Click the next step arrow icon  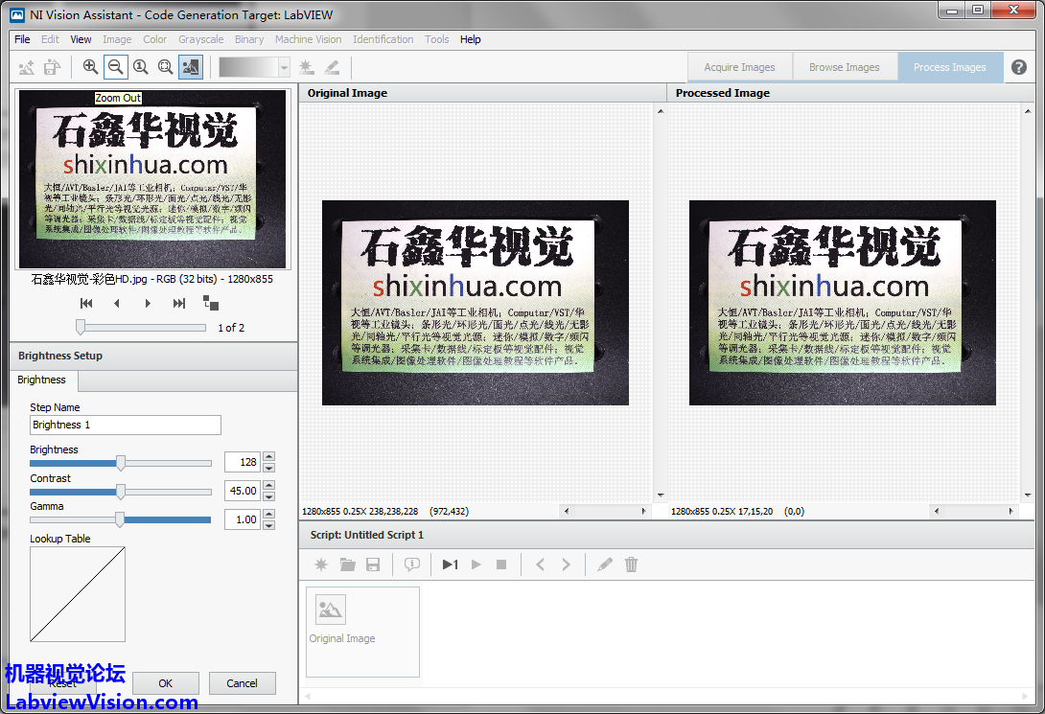[x=566, y=564]
